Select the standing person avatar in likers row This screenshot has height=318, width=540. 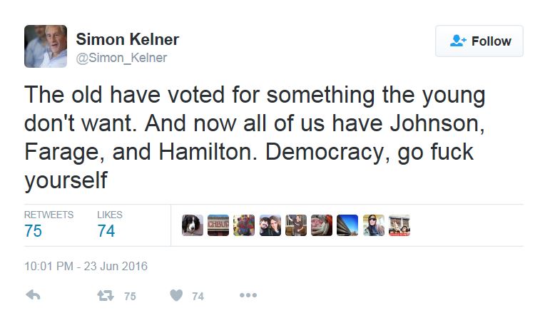[296, 225]
